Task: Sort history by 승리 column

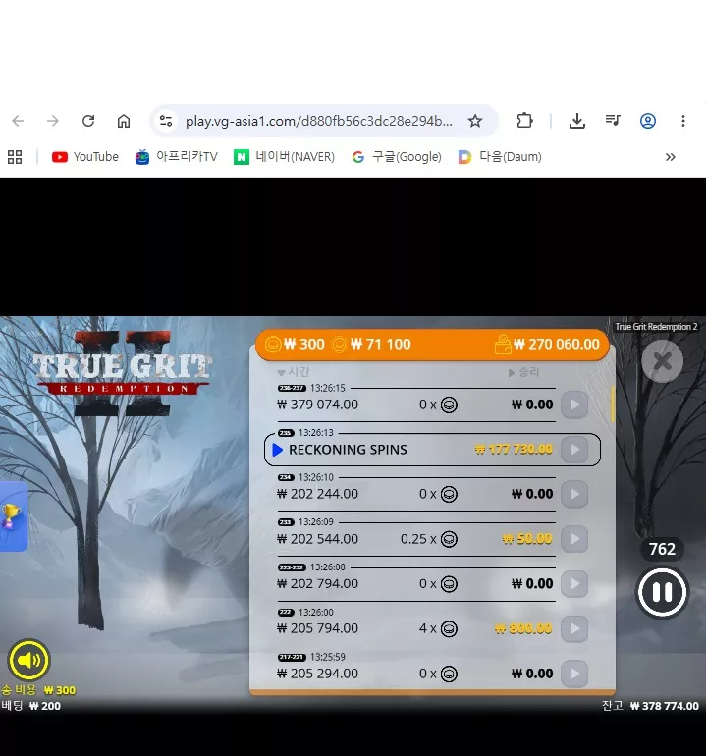Action: [523, 372]
